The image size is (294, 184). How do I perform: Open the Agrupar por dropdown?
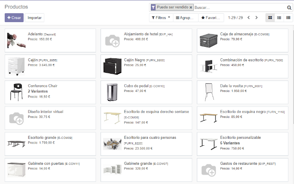(186, 18)
